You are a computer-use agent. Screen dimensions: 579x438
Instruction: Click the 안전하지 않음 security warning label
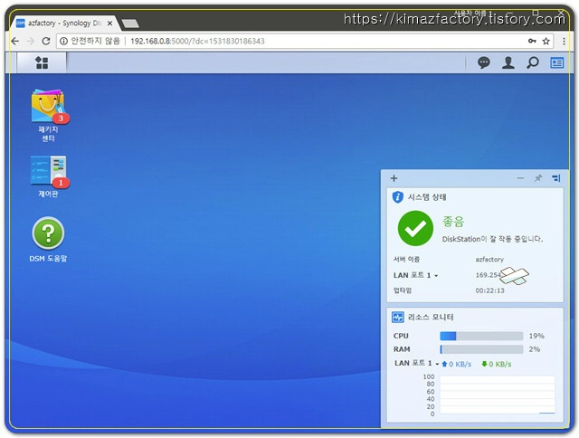[x=95, y=41]
